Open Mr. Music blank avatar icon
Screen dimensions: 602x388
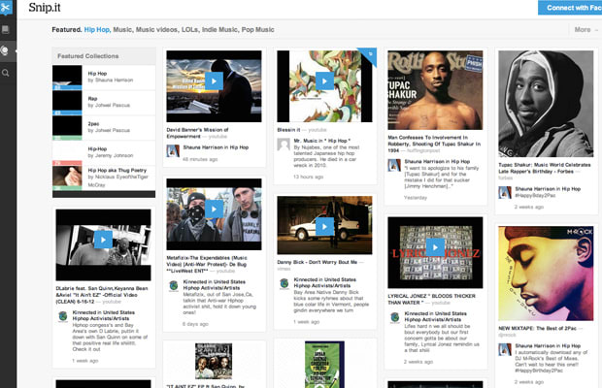tap(284, 145)
